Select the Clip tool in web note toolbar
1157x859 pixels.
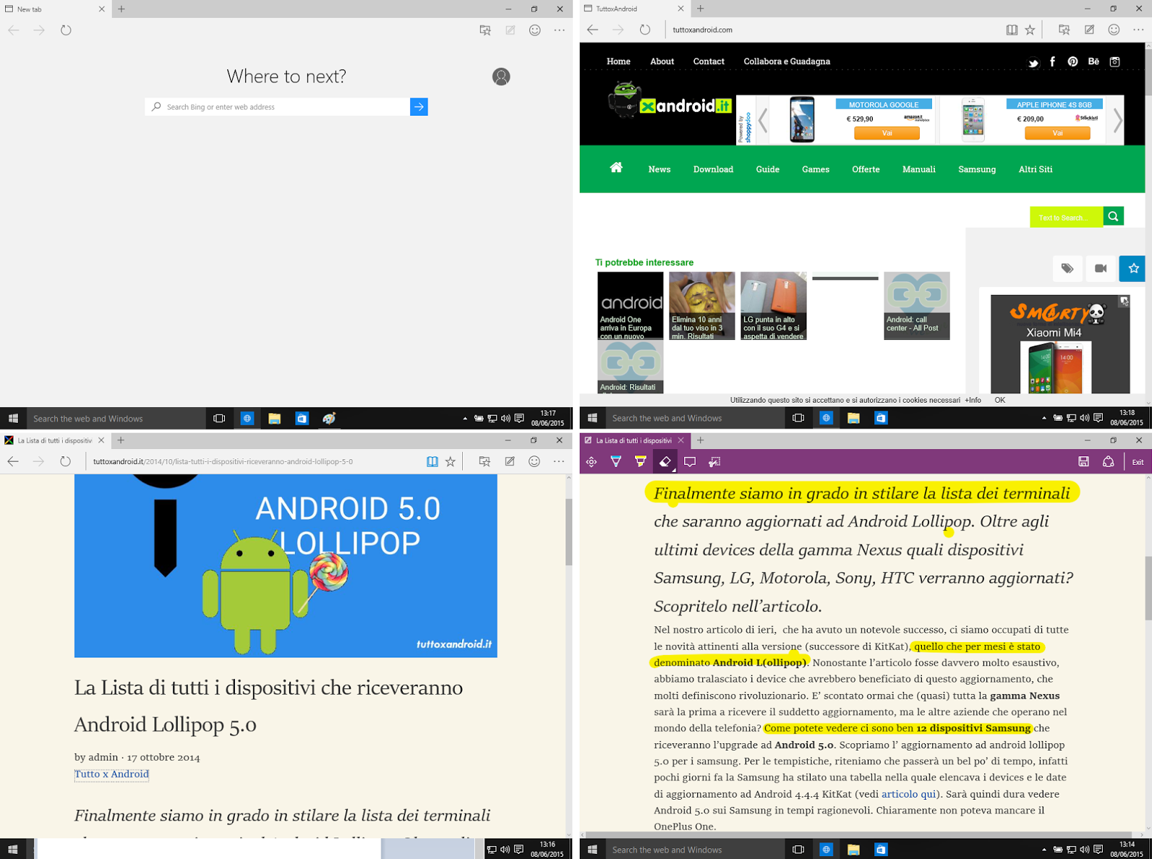(x=714, y=461)
